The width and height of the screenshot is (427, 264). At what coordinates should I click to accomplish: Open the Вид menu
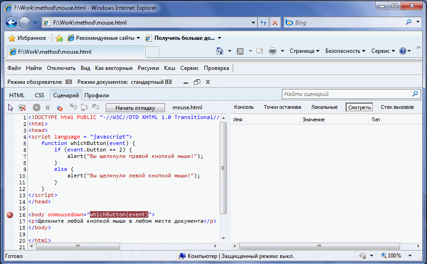pyautogui.click(x=85, y=68)
